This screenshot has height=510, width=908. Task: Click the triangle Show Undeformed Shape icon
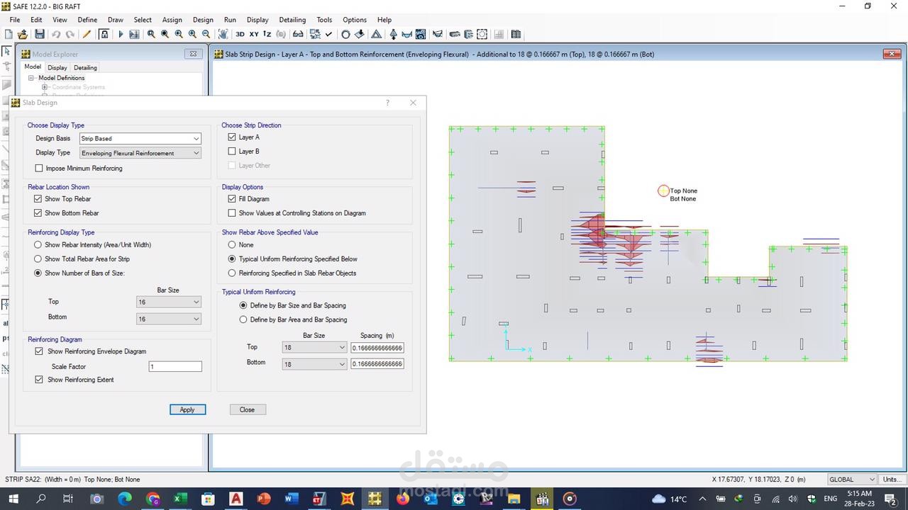(x=376, y=34)
